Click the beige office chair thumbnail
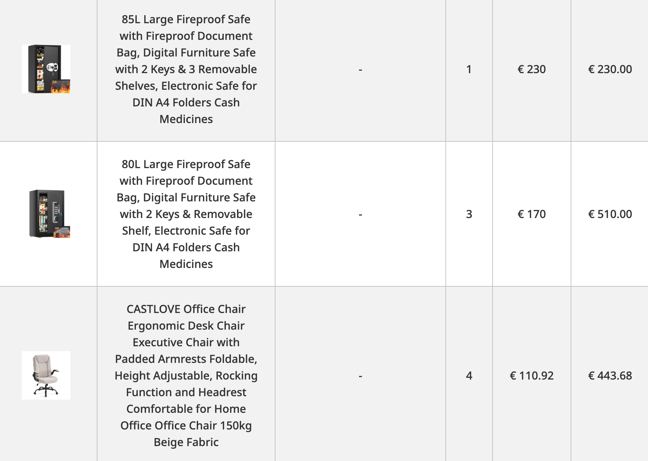This screenshot has width=648, height=461. pos(46,375)
